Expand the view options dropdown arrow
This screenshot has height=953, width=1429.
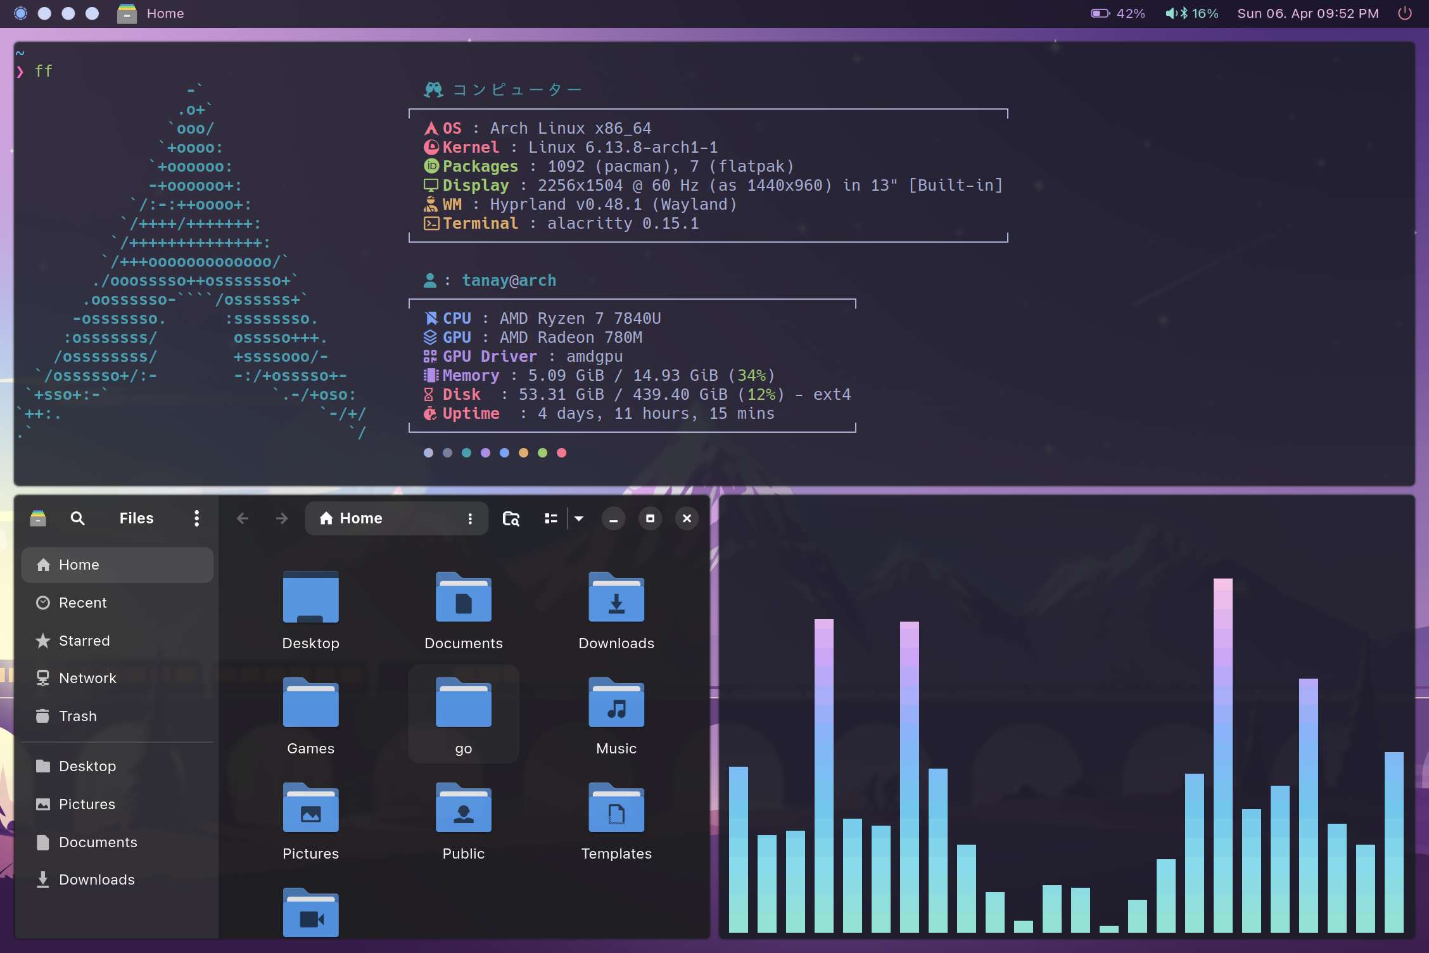pos(579,518)
